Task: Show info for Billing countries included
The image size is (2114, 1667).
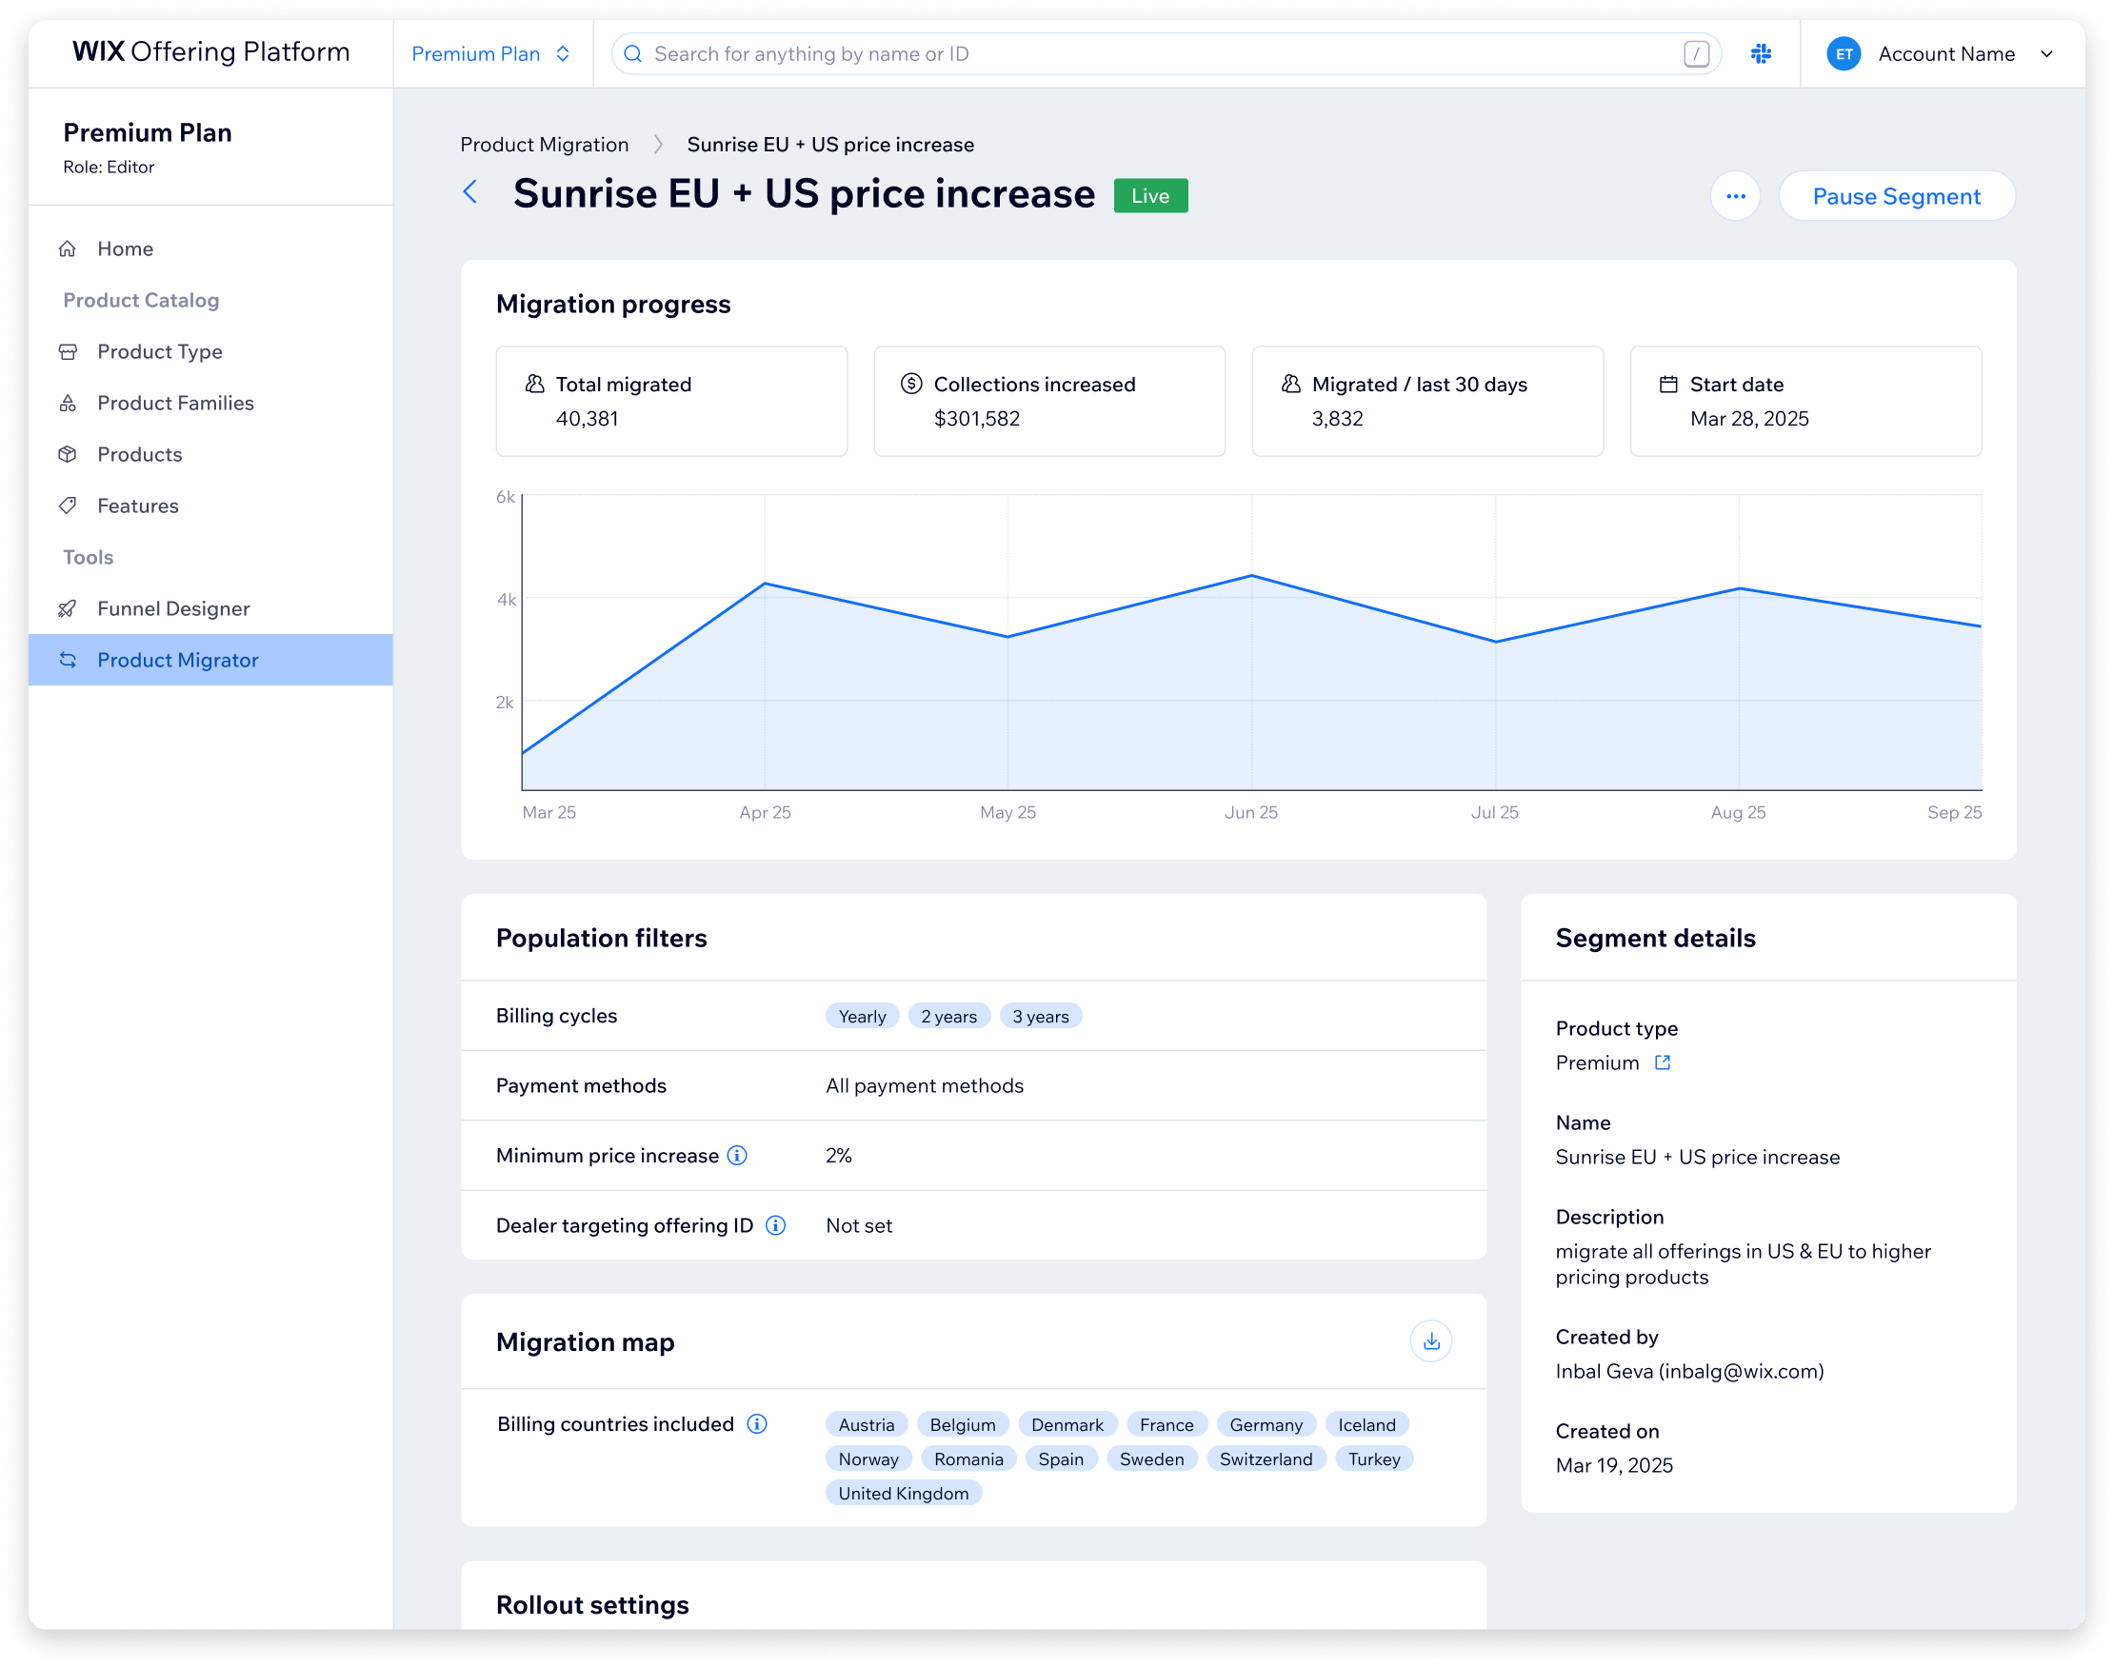Action: 757,1424
